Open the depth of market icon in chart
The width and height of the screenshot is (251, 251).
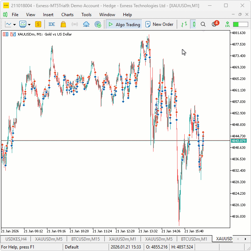tap(13, 34)
